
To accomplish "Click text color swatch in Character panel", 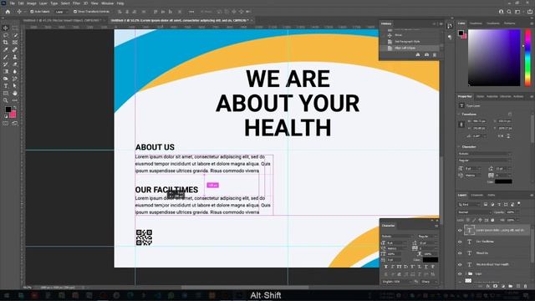I will 431,260.
